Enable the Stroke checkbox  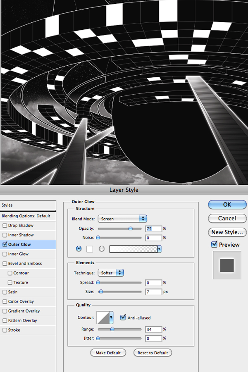(5, 330)
